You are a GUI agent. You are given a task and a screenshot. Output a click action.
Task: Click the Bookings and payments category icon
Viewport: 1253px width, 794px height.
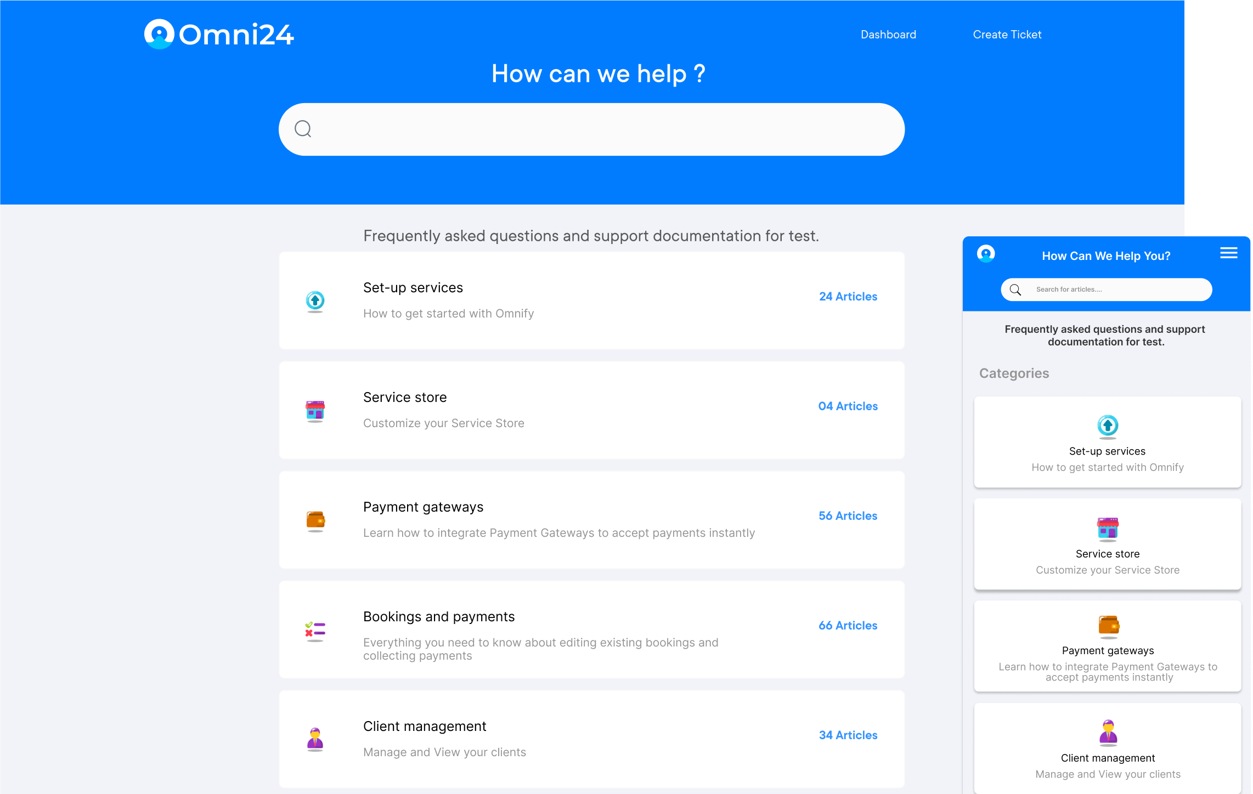pos(315,629)
